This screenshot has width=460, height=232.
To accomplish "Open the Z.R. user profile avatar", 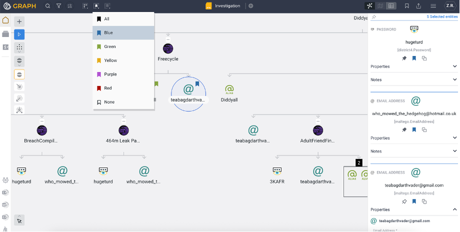I will pos(450,6).
